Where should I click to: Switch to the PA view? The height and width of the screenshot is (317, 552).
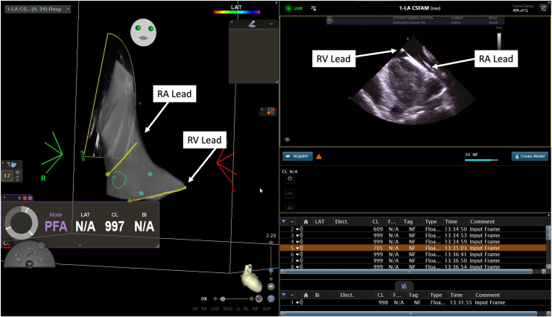click(204, 309)
